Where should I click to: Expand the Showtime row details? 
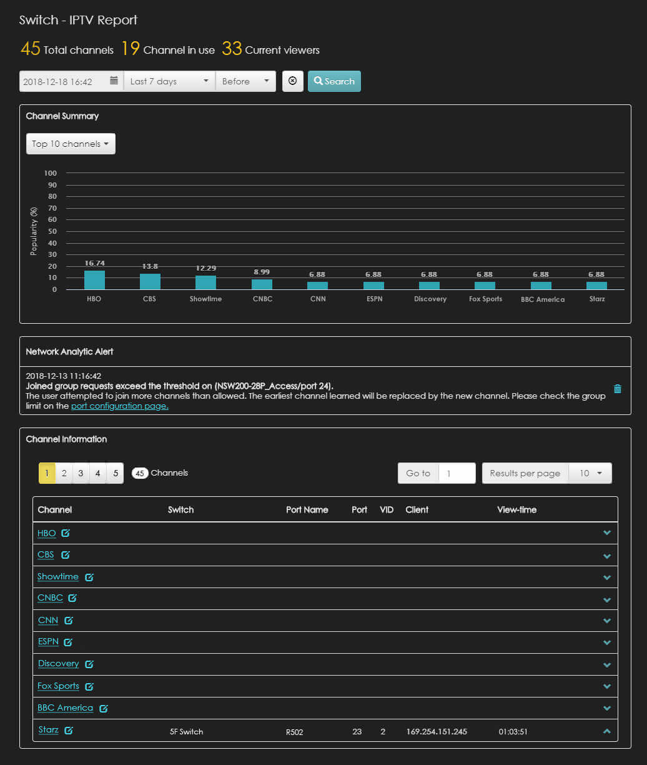click(x=607, y=577)
